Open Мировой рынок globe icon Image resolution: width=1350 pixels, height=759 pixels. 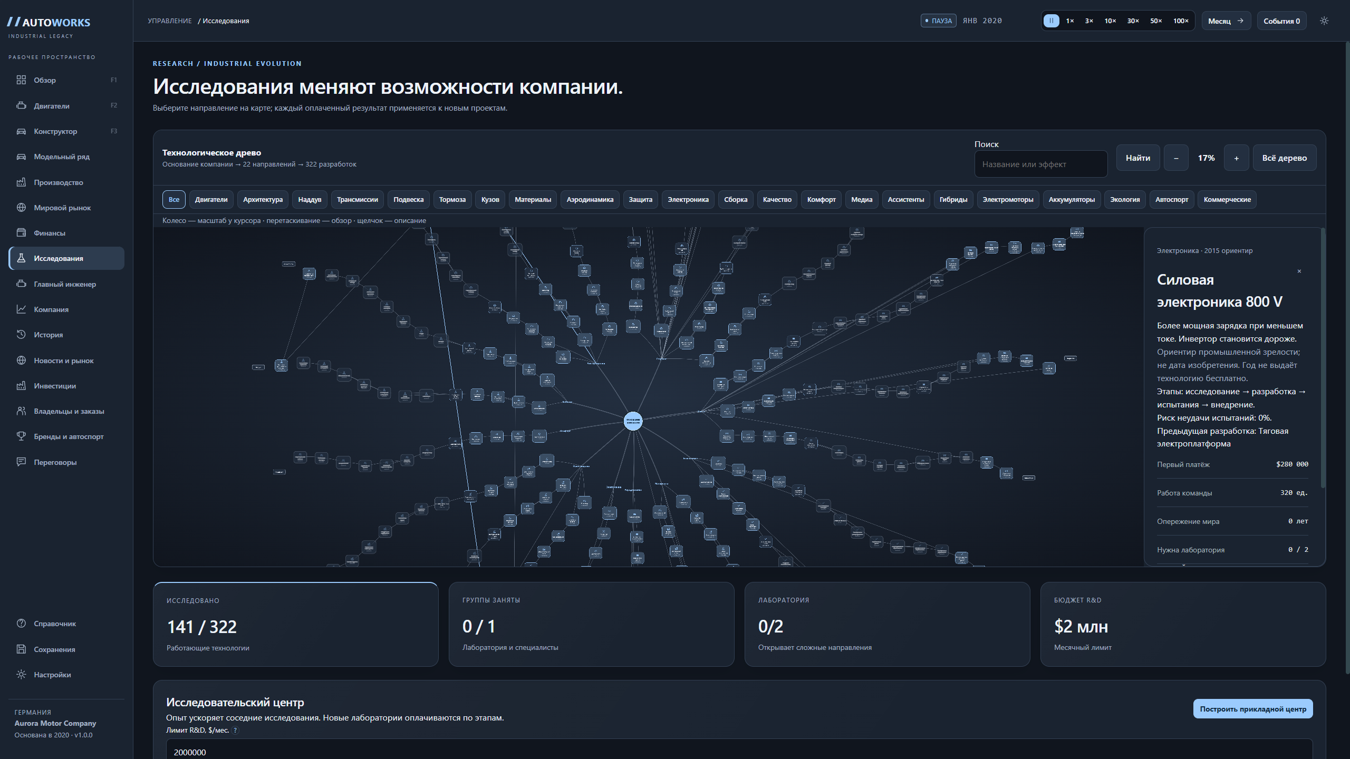[21, 208]
